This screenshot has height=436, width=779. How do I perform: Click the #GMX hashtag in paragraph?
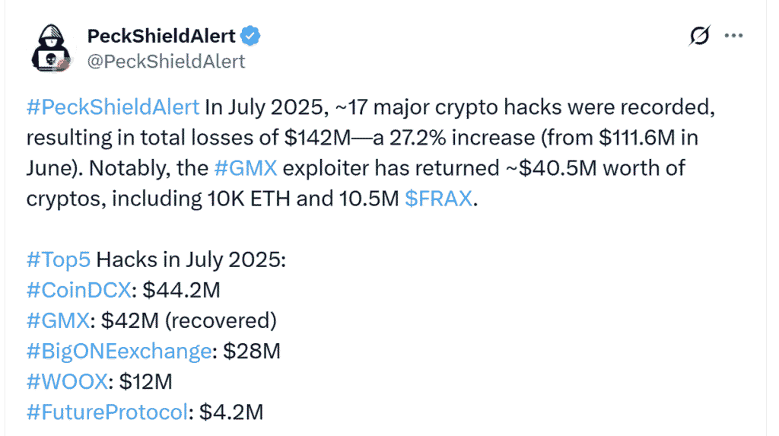[246, 168]
